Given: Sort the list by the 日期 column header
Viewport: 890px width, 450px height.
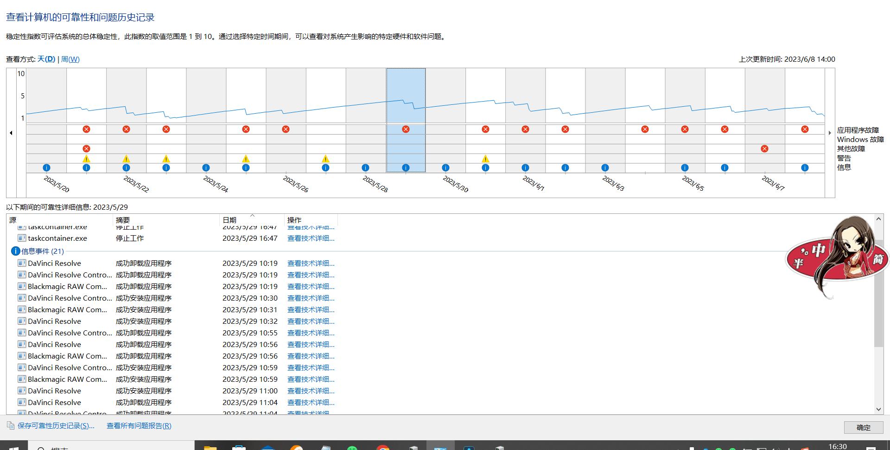Looking at the screenshot, I should (x=229, y=220).
